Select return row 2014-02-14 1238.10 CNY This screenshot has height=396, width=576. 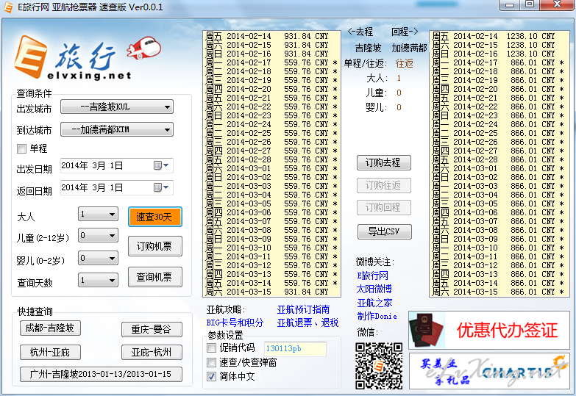click(499, 36)
